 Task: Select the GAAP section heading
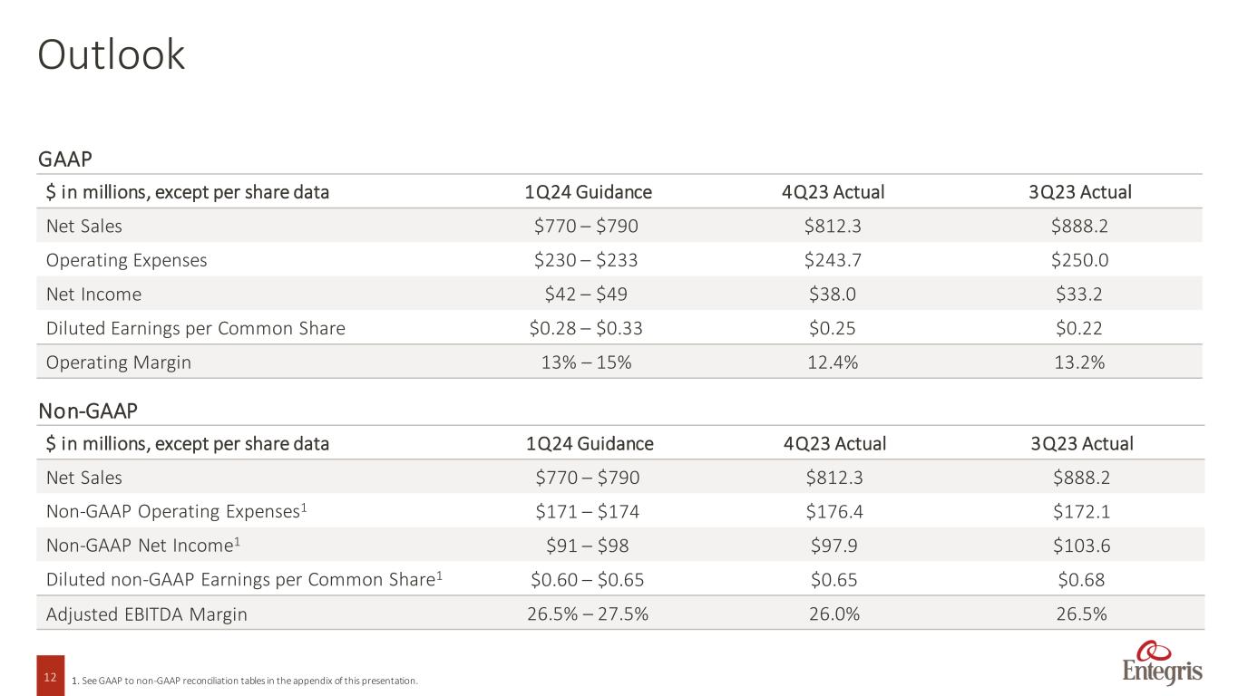pyautogui.click(x=65, y=159)
